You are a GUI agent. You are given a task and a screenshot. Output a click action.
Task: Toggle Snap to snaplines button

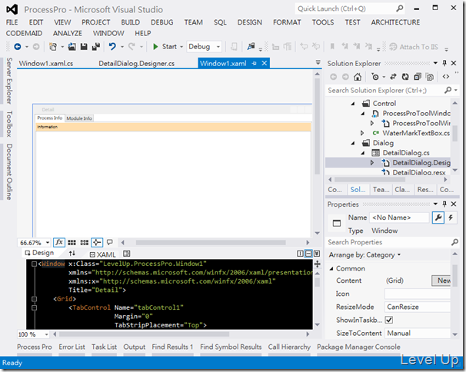pyautogui.click(x=97, y=242)
